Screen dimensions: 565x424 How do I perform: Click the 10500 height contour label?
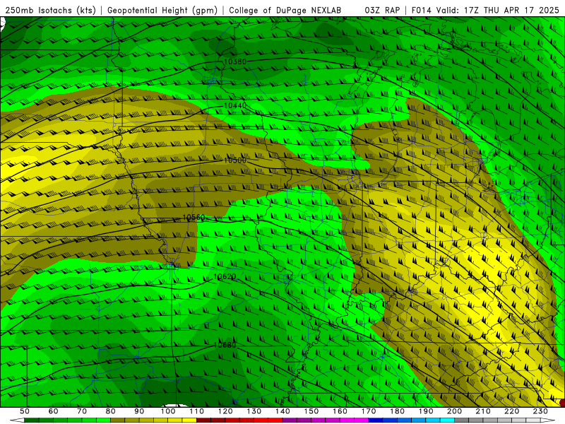point(235,160)
